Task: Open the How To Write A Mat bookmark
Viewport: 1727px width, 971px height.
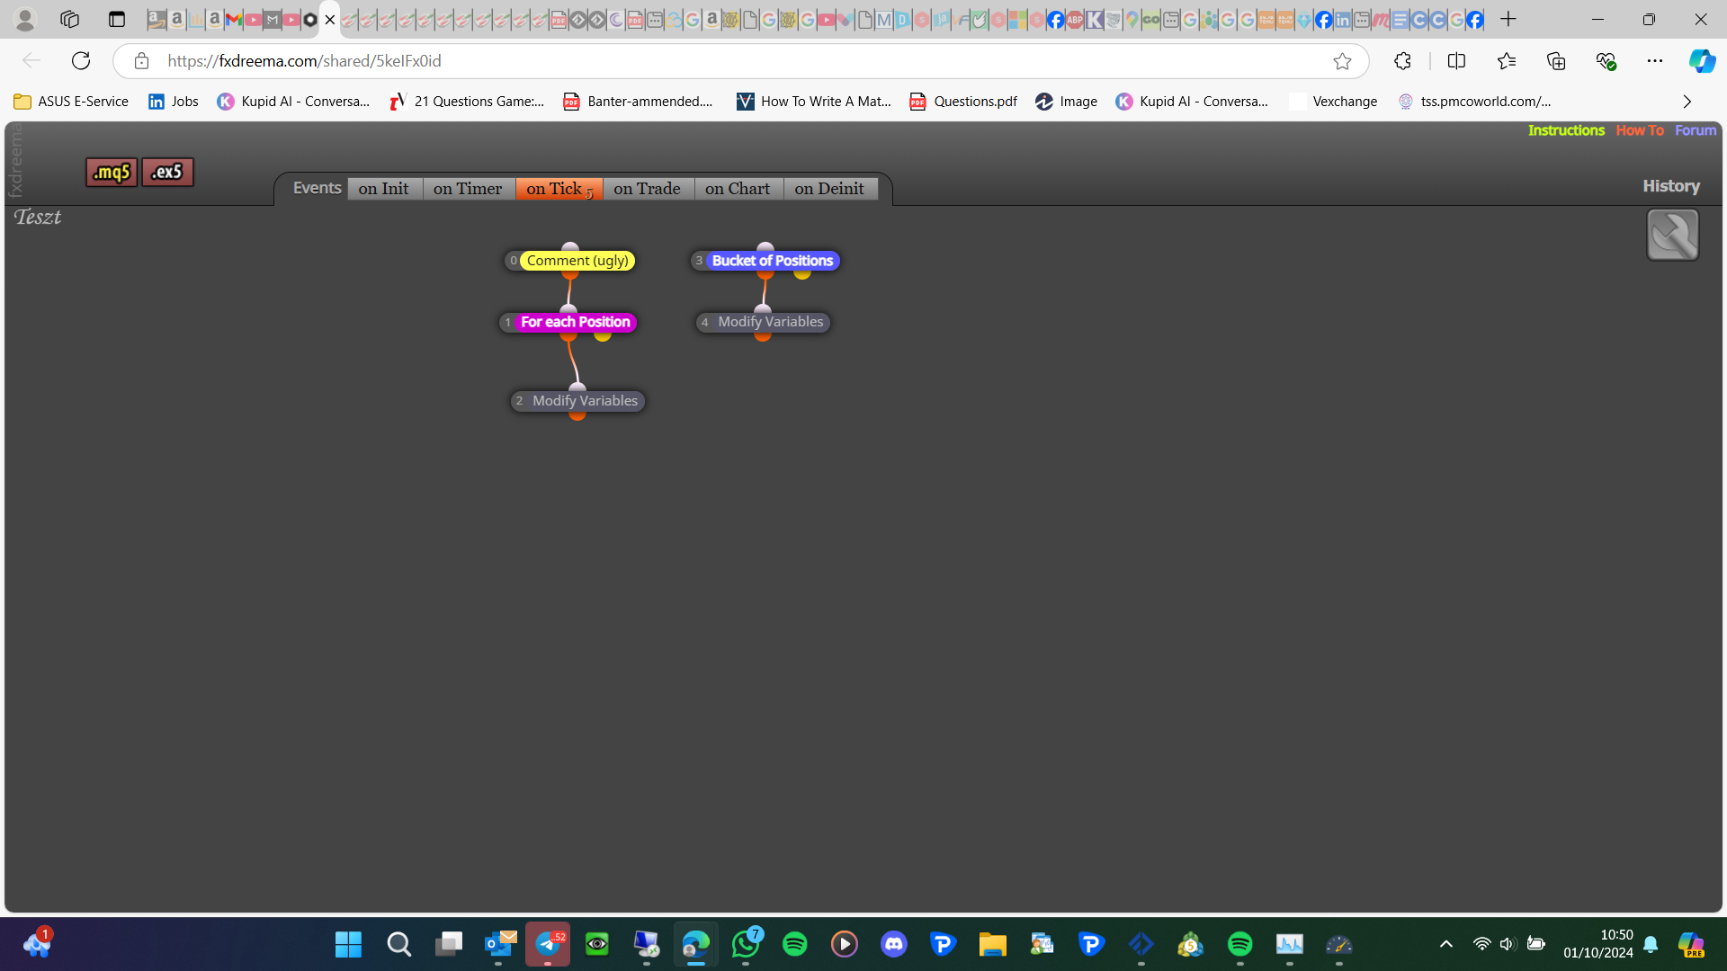Action: [814, 102]
